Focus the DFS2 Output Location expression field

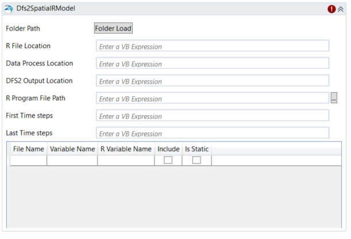(213, 81)
